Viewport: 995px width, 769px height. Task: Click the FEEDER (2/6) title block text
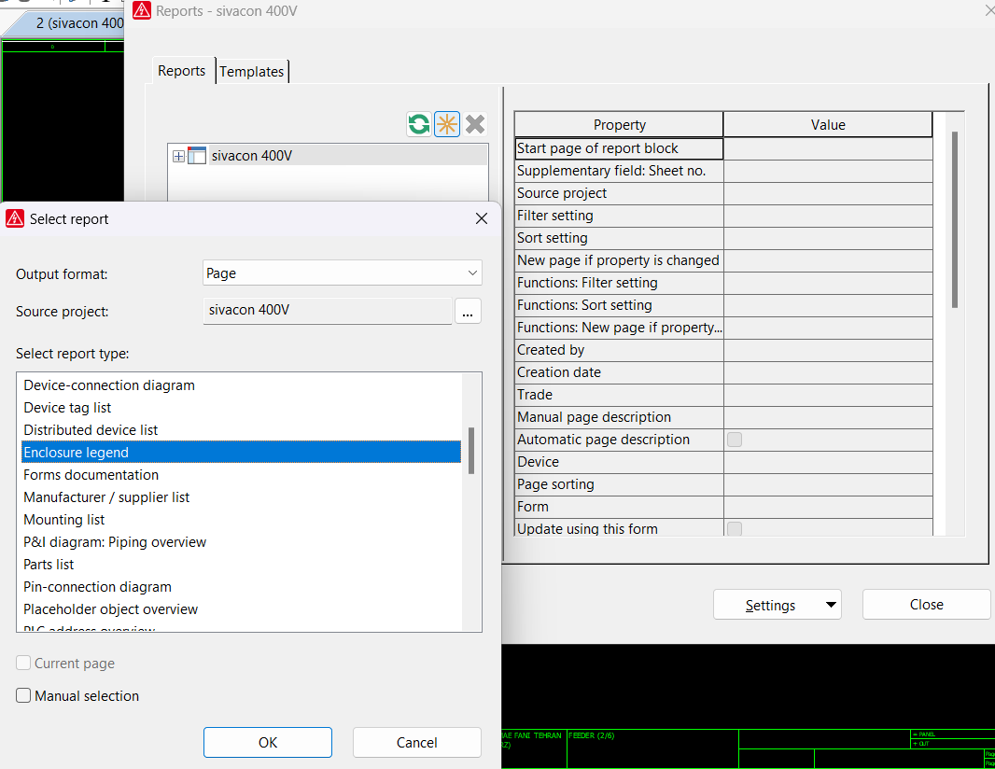tap(592, 735)
